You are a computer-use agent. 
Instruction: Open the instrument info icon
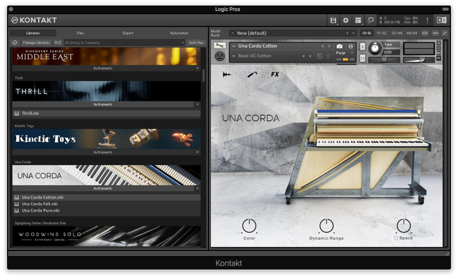coord(351,46)
